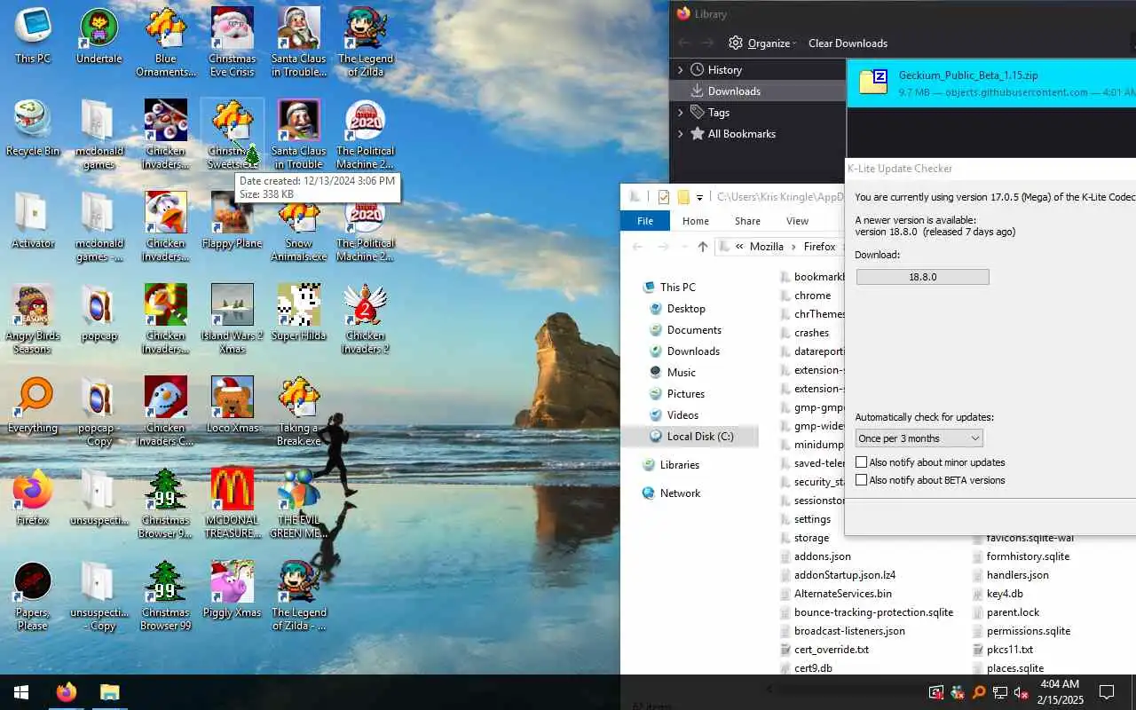Image resolution: width=1136 pixels, height=710 pixels.
Task: Go up one folder level in Explorer
Action: pos(703,247)
